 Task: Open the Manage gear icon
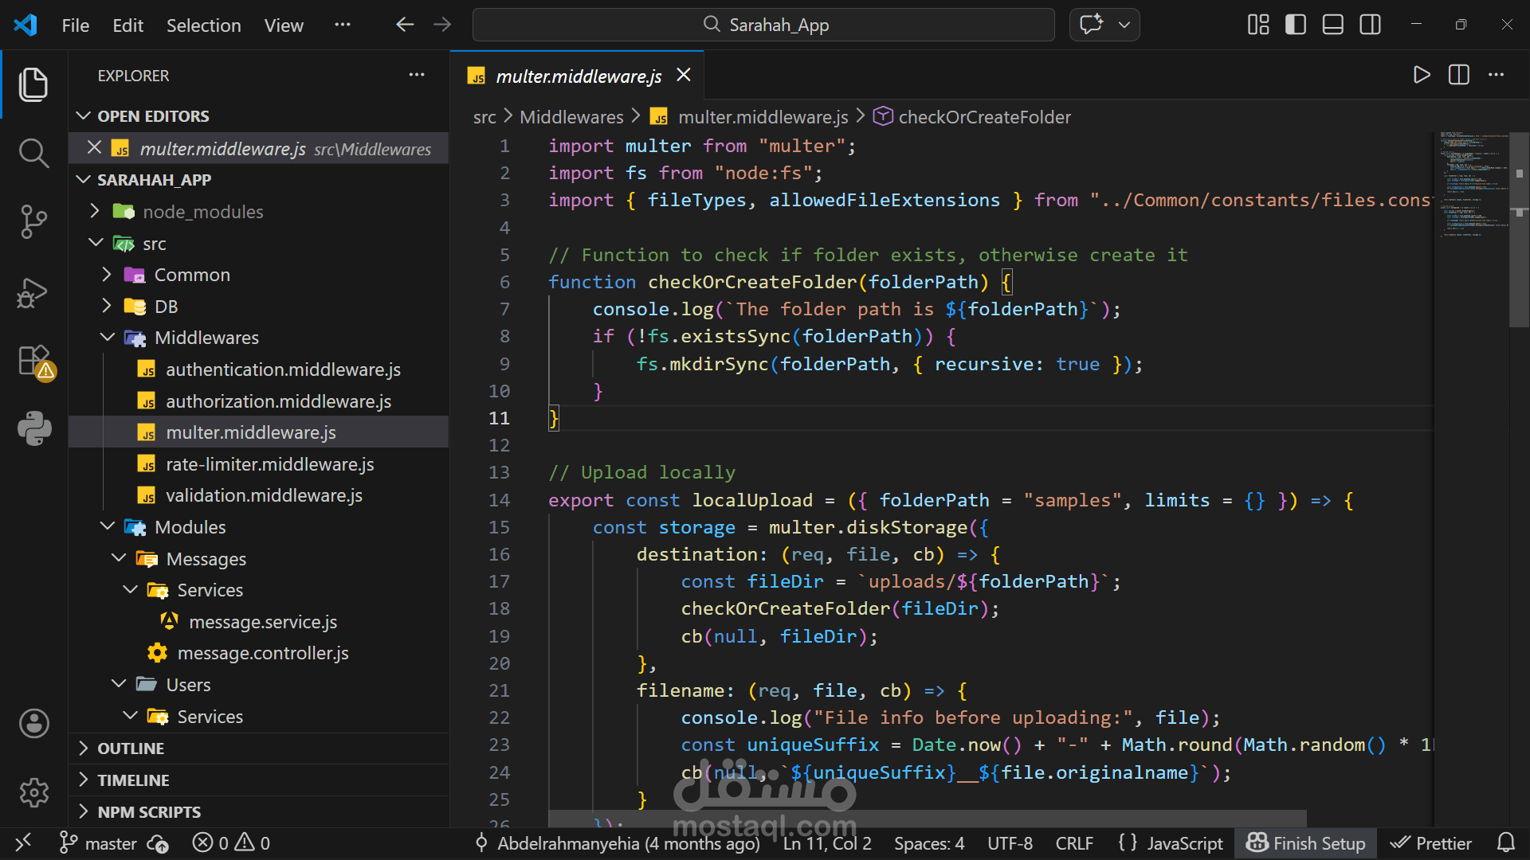33,792
